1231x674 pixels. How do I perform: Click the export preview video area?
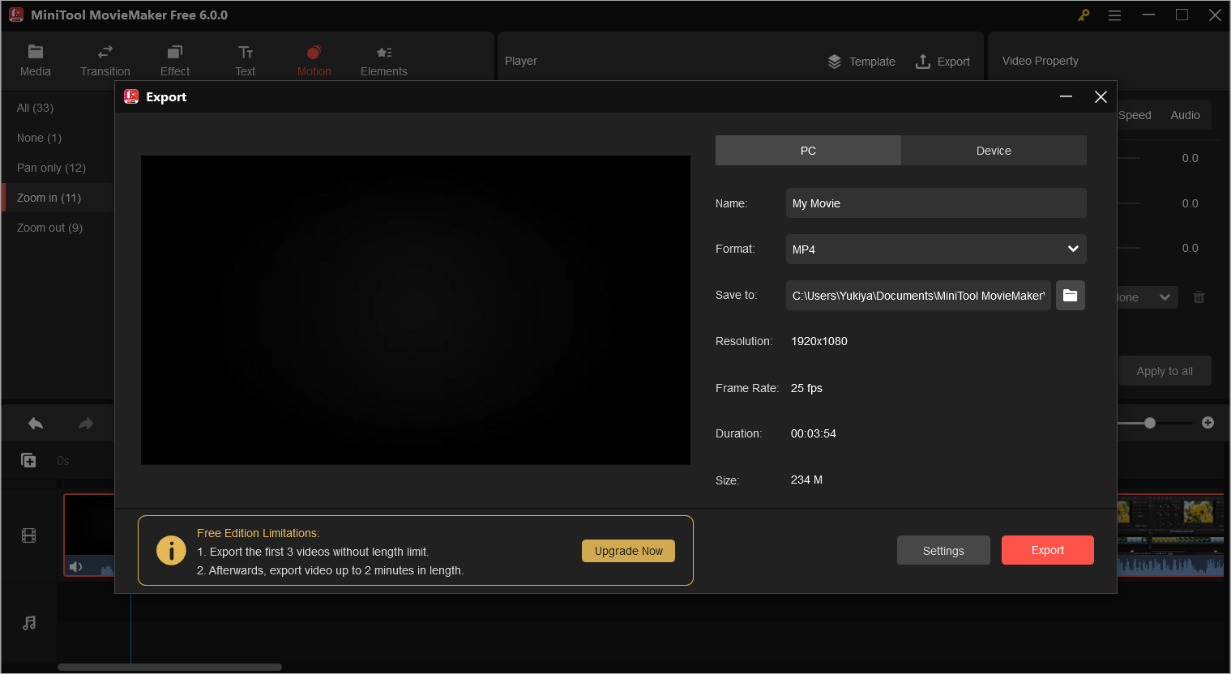[x=416, y=310]
